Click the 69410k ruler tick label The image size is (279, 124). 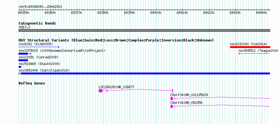point(182,13)
